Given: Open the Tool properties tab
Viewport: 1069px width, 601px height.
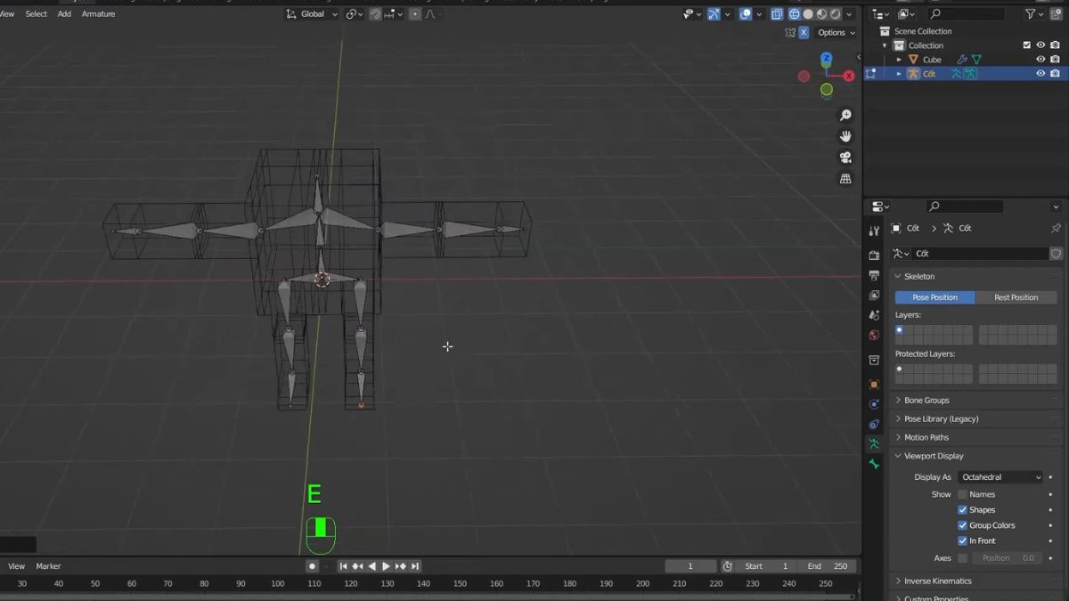Looking at the screenshot, I should (x=874, y=231).
